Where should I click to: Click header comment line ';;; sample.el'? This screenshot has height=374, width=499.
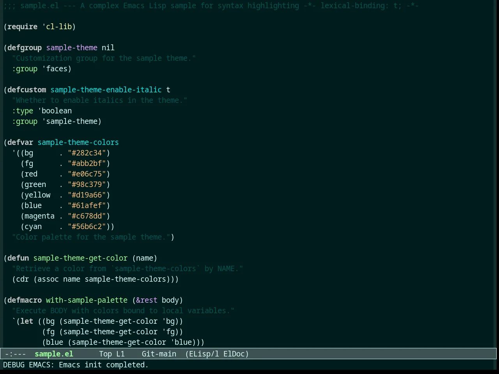31,5
